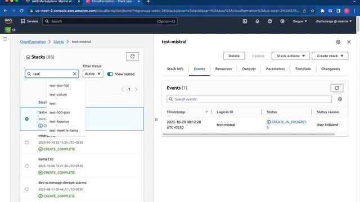This screenshot has height=202, width=360.
Task: Click the browser address bar URL
Action: pos(167,11)
